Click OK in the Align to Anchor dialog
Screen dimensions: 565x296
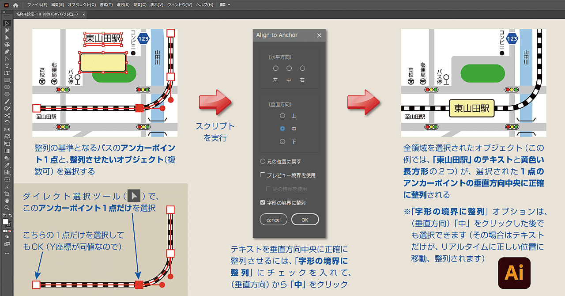pos(305,219)
